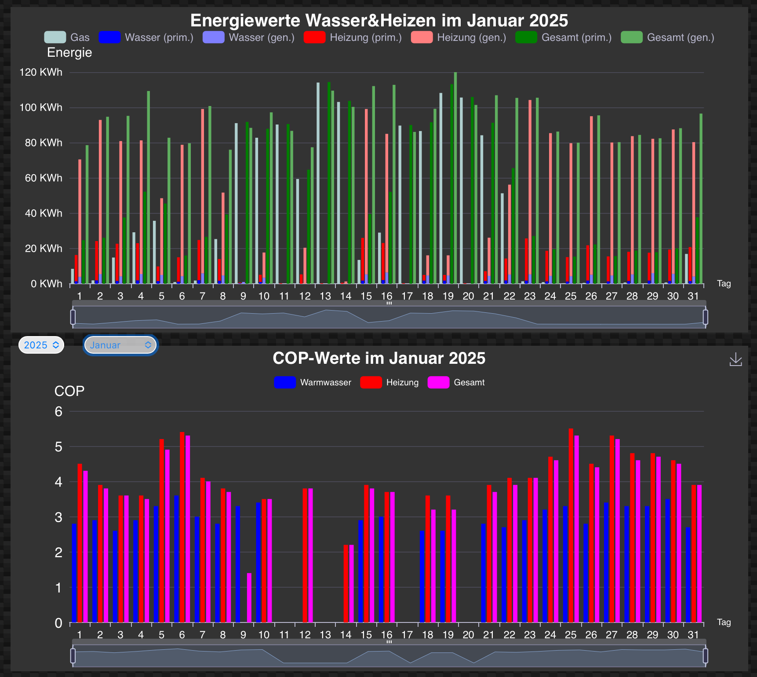This screenshot has height=677, width=757.
Task: Click the Gas bar for day 13 in energy chart
Action: pyautogui.click(x=318, y=183)
